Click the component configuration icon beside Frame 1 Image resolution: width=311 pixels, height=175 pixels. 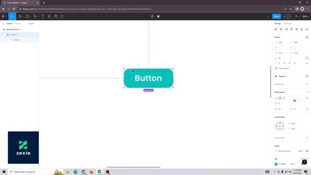307,76
